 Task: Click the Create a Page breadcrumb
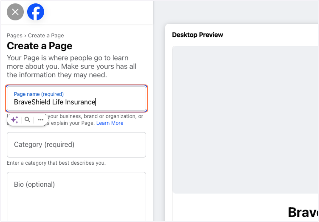point(46,36)
